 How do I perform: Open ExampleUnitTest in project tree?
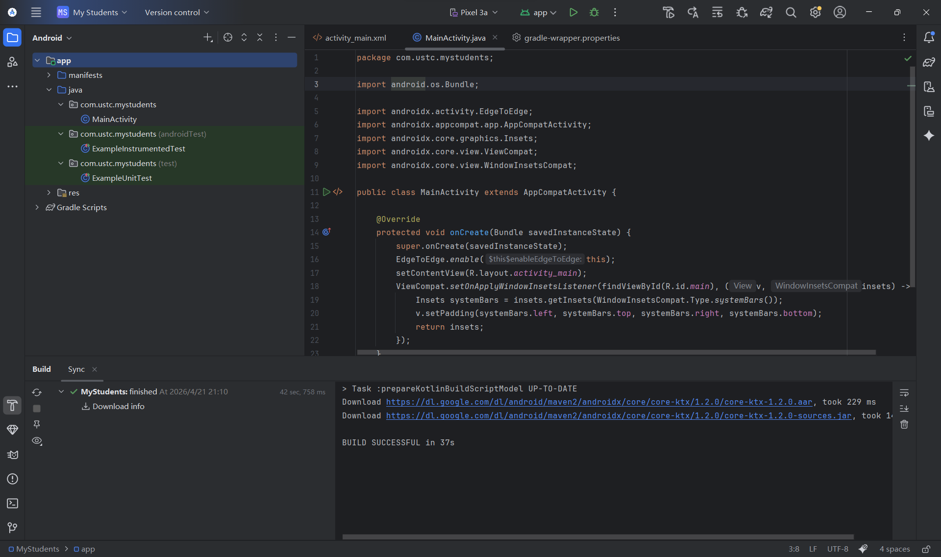(x=122, y=178)
